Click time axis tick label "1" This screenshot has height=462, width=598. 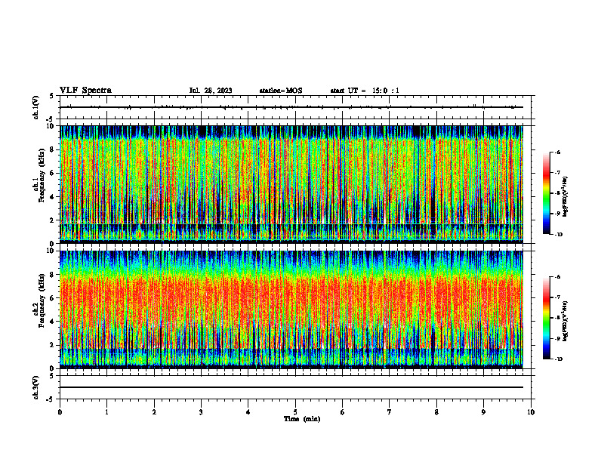pos(106,412)
